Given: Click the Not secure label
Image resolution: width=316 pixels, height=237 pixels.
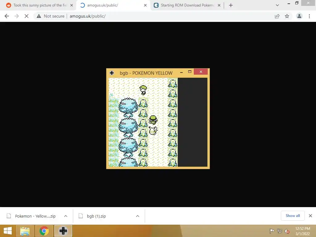Looking at the screenshot, I should point(54,16).
